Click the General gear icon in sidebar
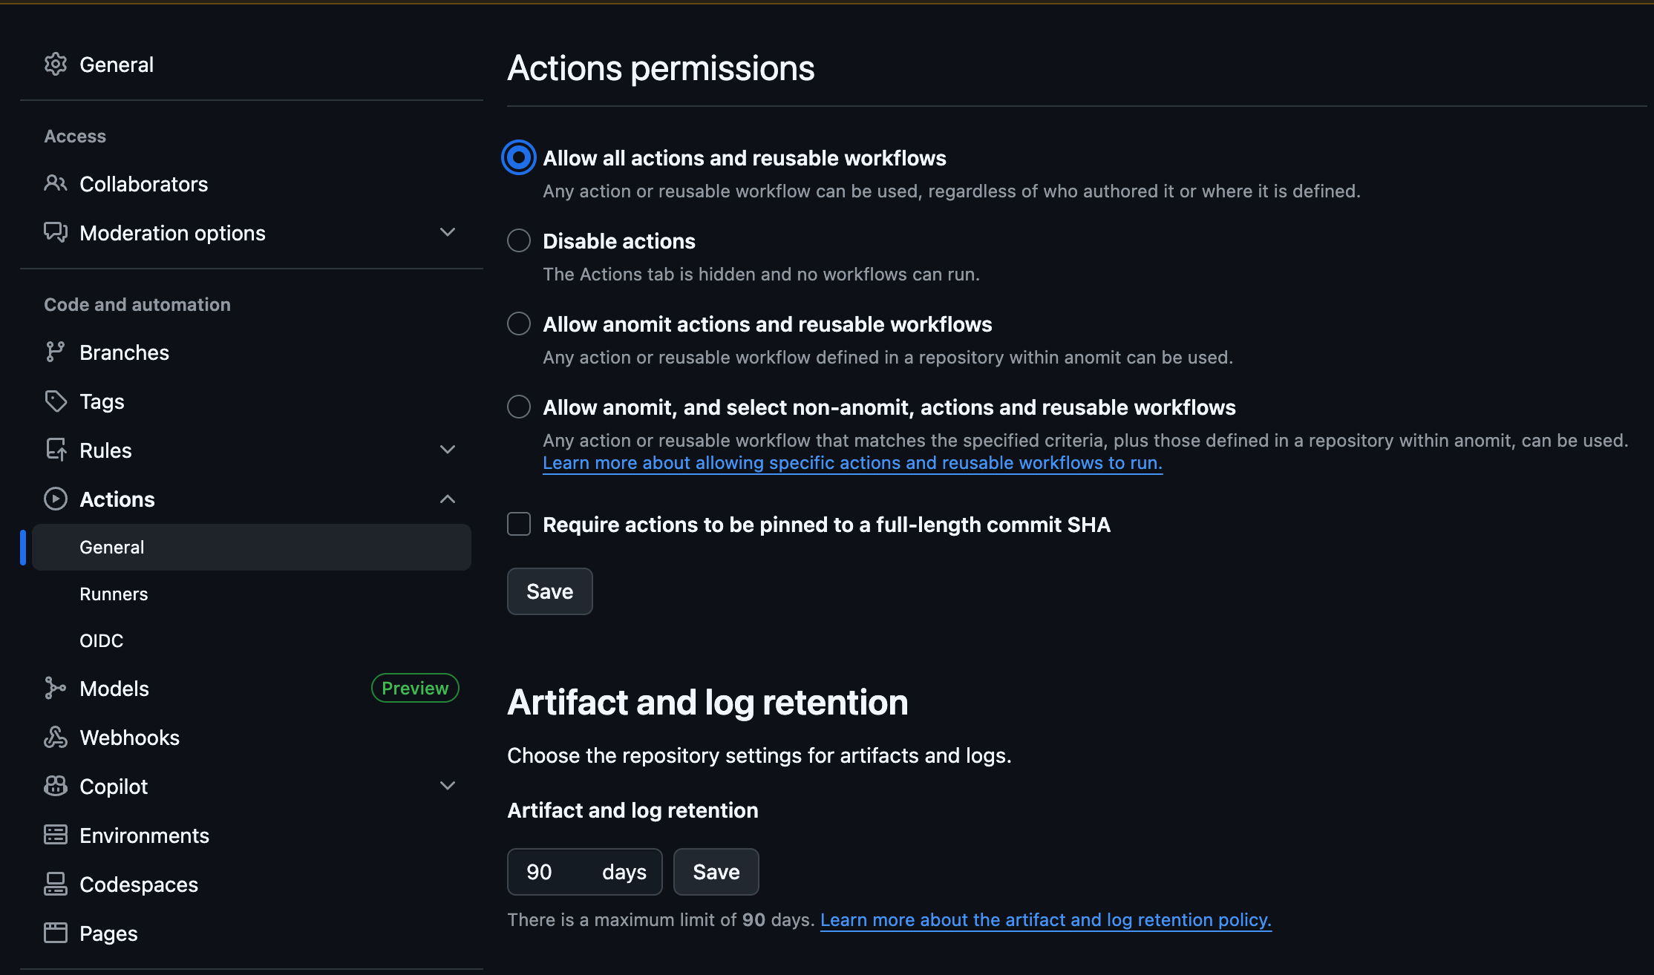Screen dimensions: 1654x975 56,65
